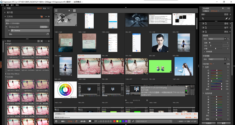Reset the 颜色 panel with circular arrow icon
The image size is (235, 125).
coord(206,32)
